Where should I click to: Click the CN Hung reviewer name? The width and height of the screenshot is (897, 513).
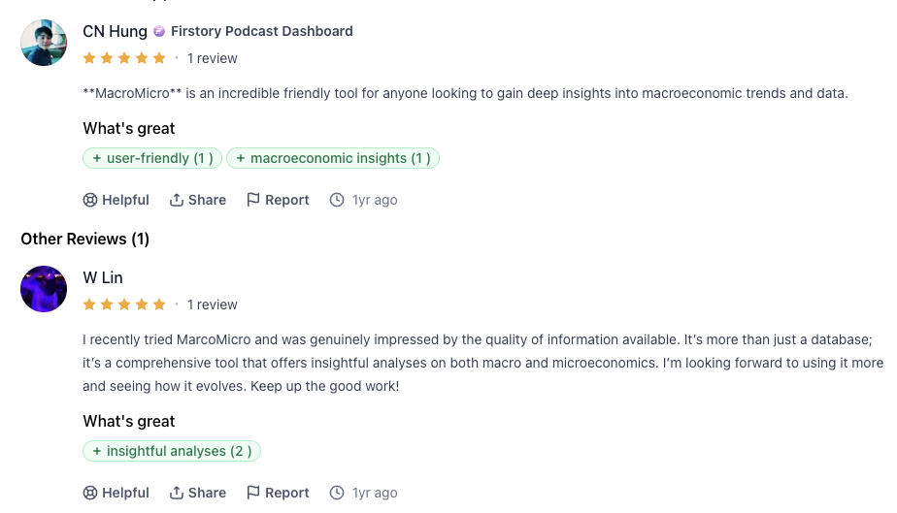click(115, 31)
